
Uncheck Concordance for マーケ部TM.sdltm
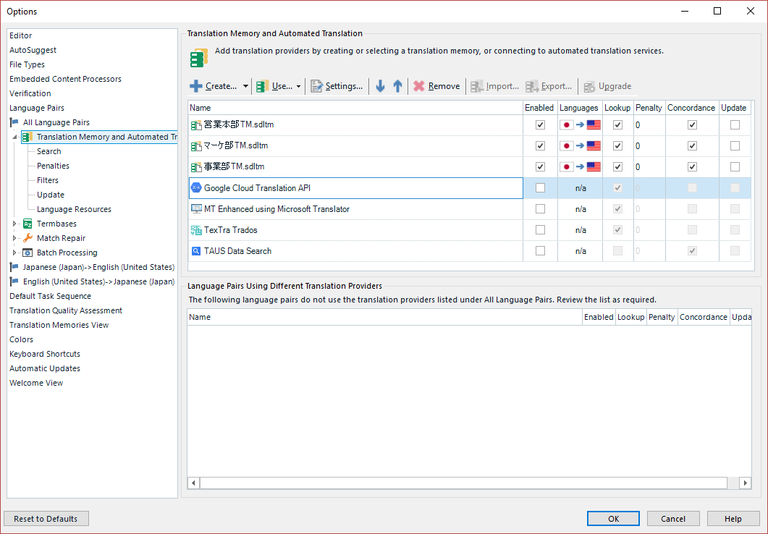pyautogui.click(x=692, y=146)
